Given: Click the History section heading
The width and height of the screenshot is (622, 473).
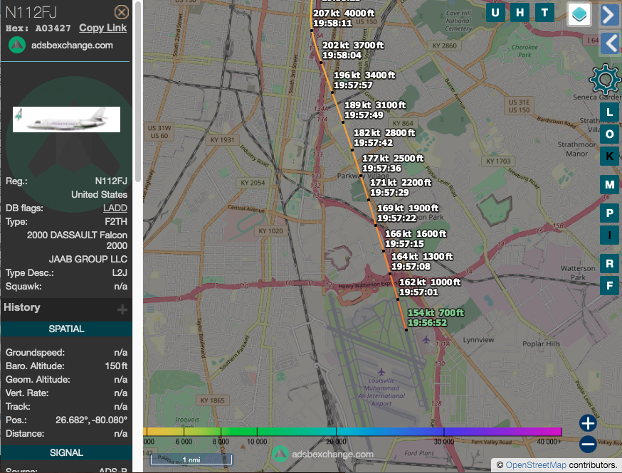Looking at the screenshot, I should point(22,308).
